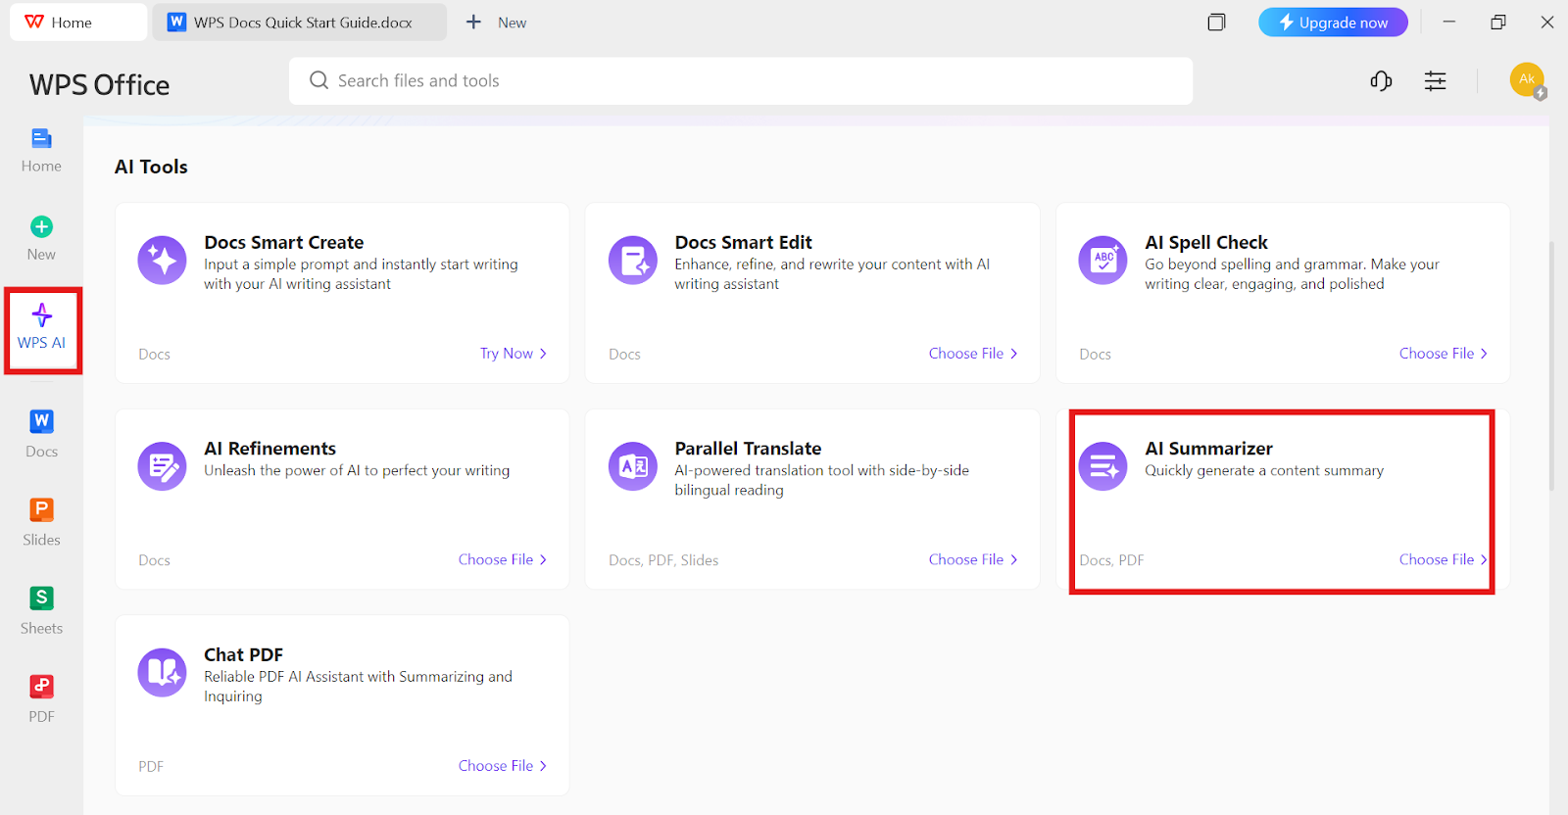This screenshot has width=1568, height=815.
Task: Click Choose File for Chat PDF
Action: pyautogui.click(x=503, y=766)
